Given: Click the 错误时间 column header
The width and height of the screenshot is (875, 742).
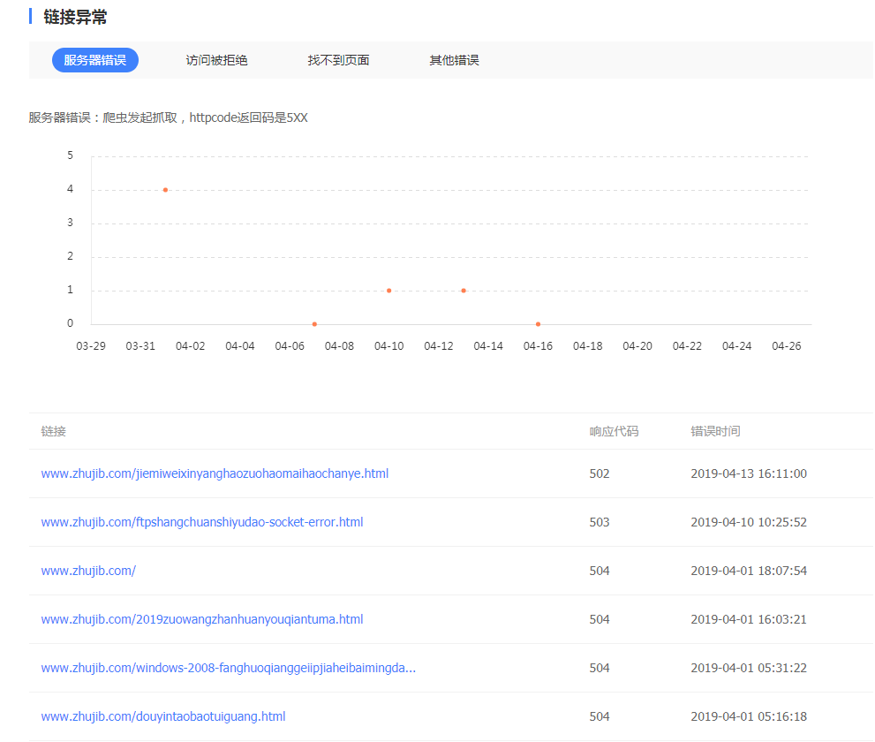Looking at the screenshot, I should click(x=715, y=431).
